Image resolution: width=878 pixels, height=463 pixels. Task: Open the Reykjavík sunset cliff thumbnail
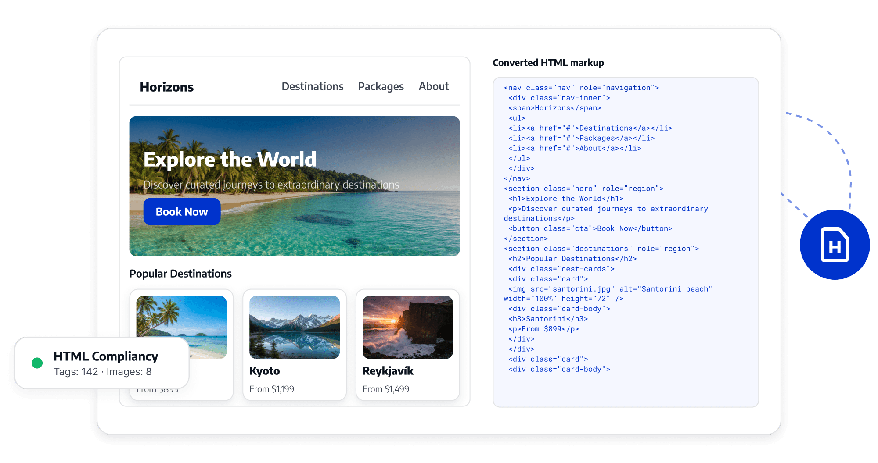pos(407,327)
